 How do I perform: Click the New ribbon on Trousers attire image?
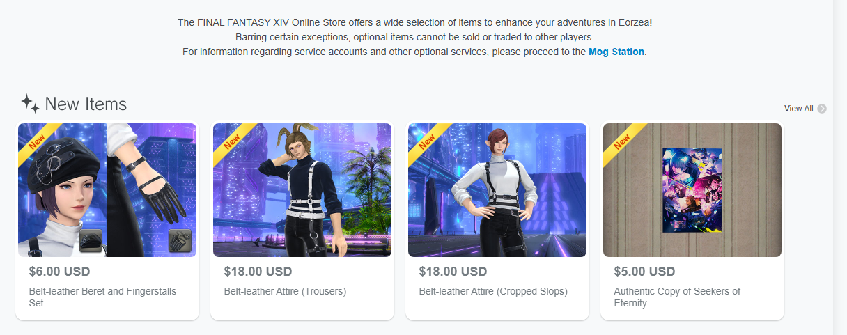[232, 141]
